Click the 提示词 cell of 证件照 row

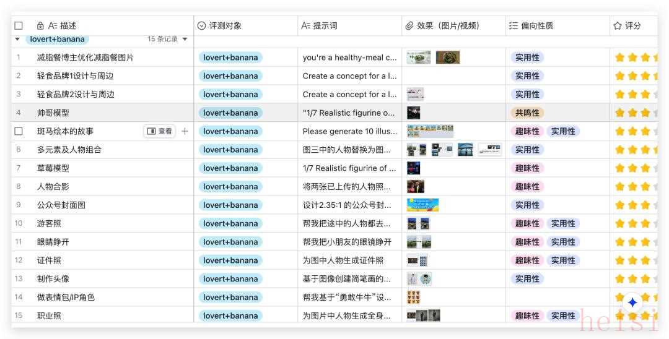(x=343, y=260)
